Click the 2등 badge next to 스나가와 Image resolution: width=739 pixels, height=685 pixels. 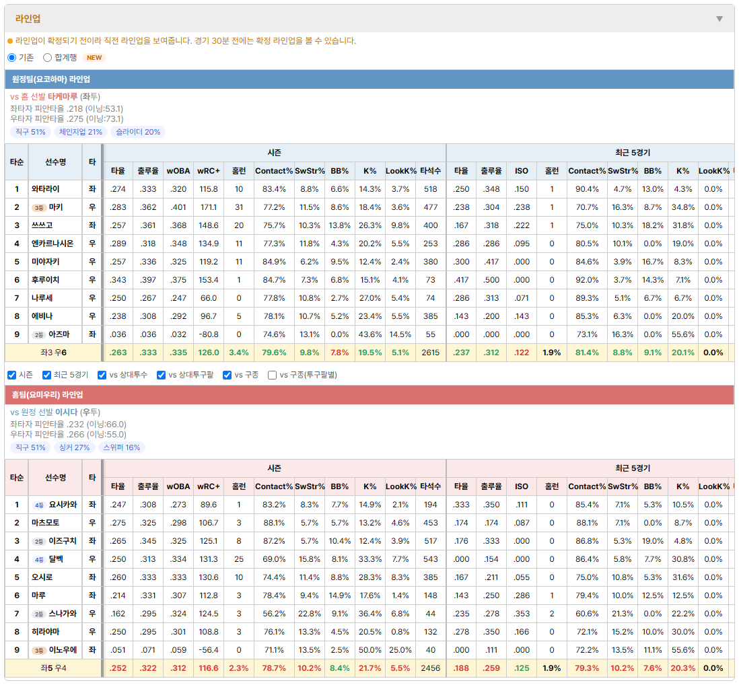[38, 614]
